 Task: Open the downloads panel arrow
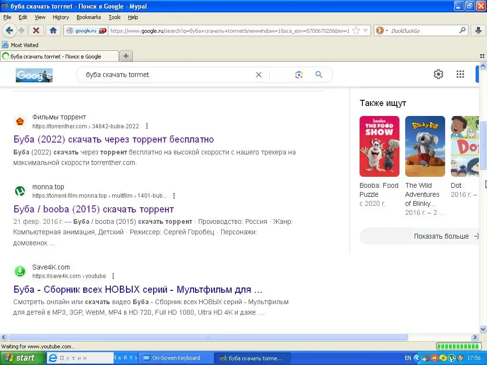click(x=478, y=30)
